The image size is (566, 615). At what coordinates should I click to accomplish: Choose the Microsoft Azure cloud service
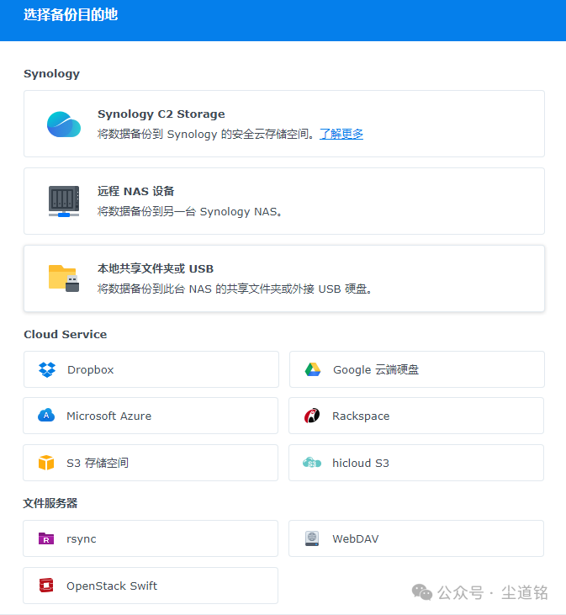109,416
